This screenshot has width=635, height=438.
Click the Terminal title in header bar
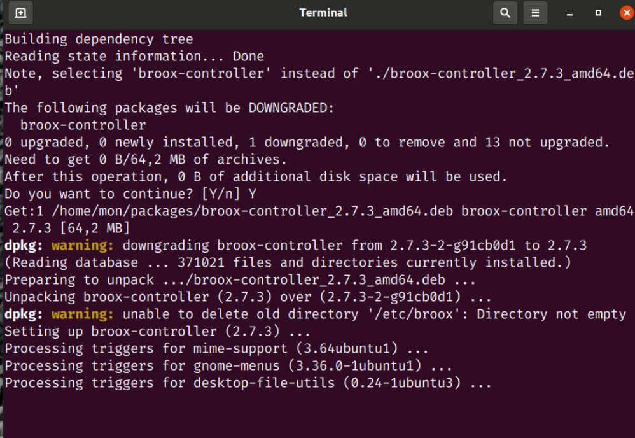323,13
